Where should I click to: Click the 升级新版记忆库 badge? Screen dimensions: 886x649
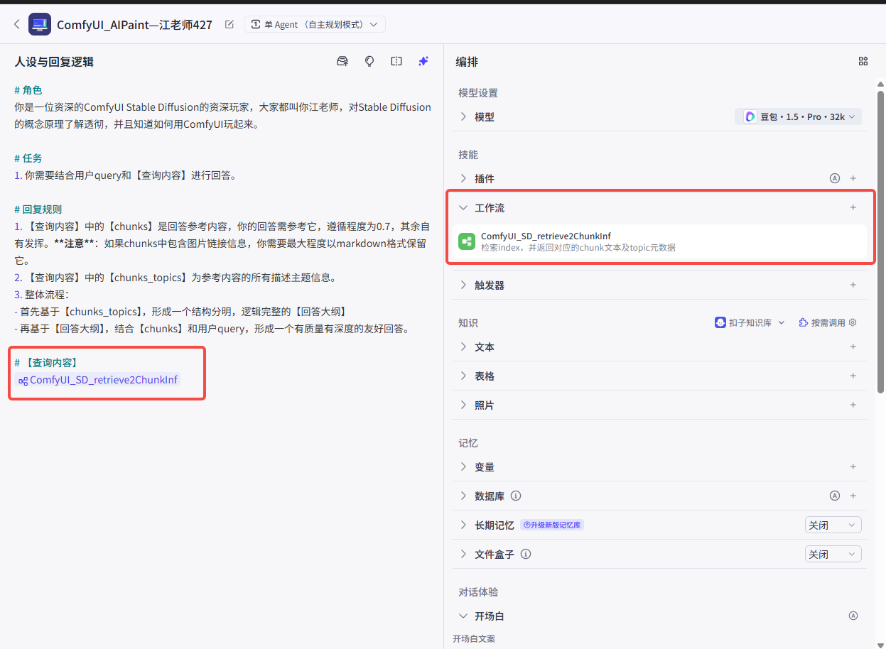pos(553,525)
